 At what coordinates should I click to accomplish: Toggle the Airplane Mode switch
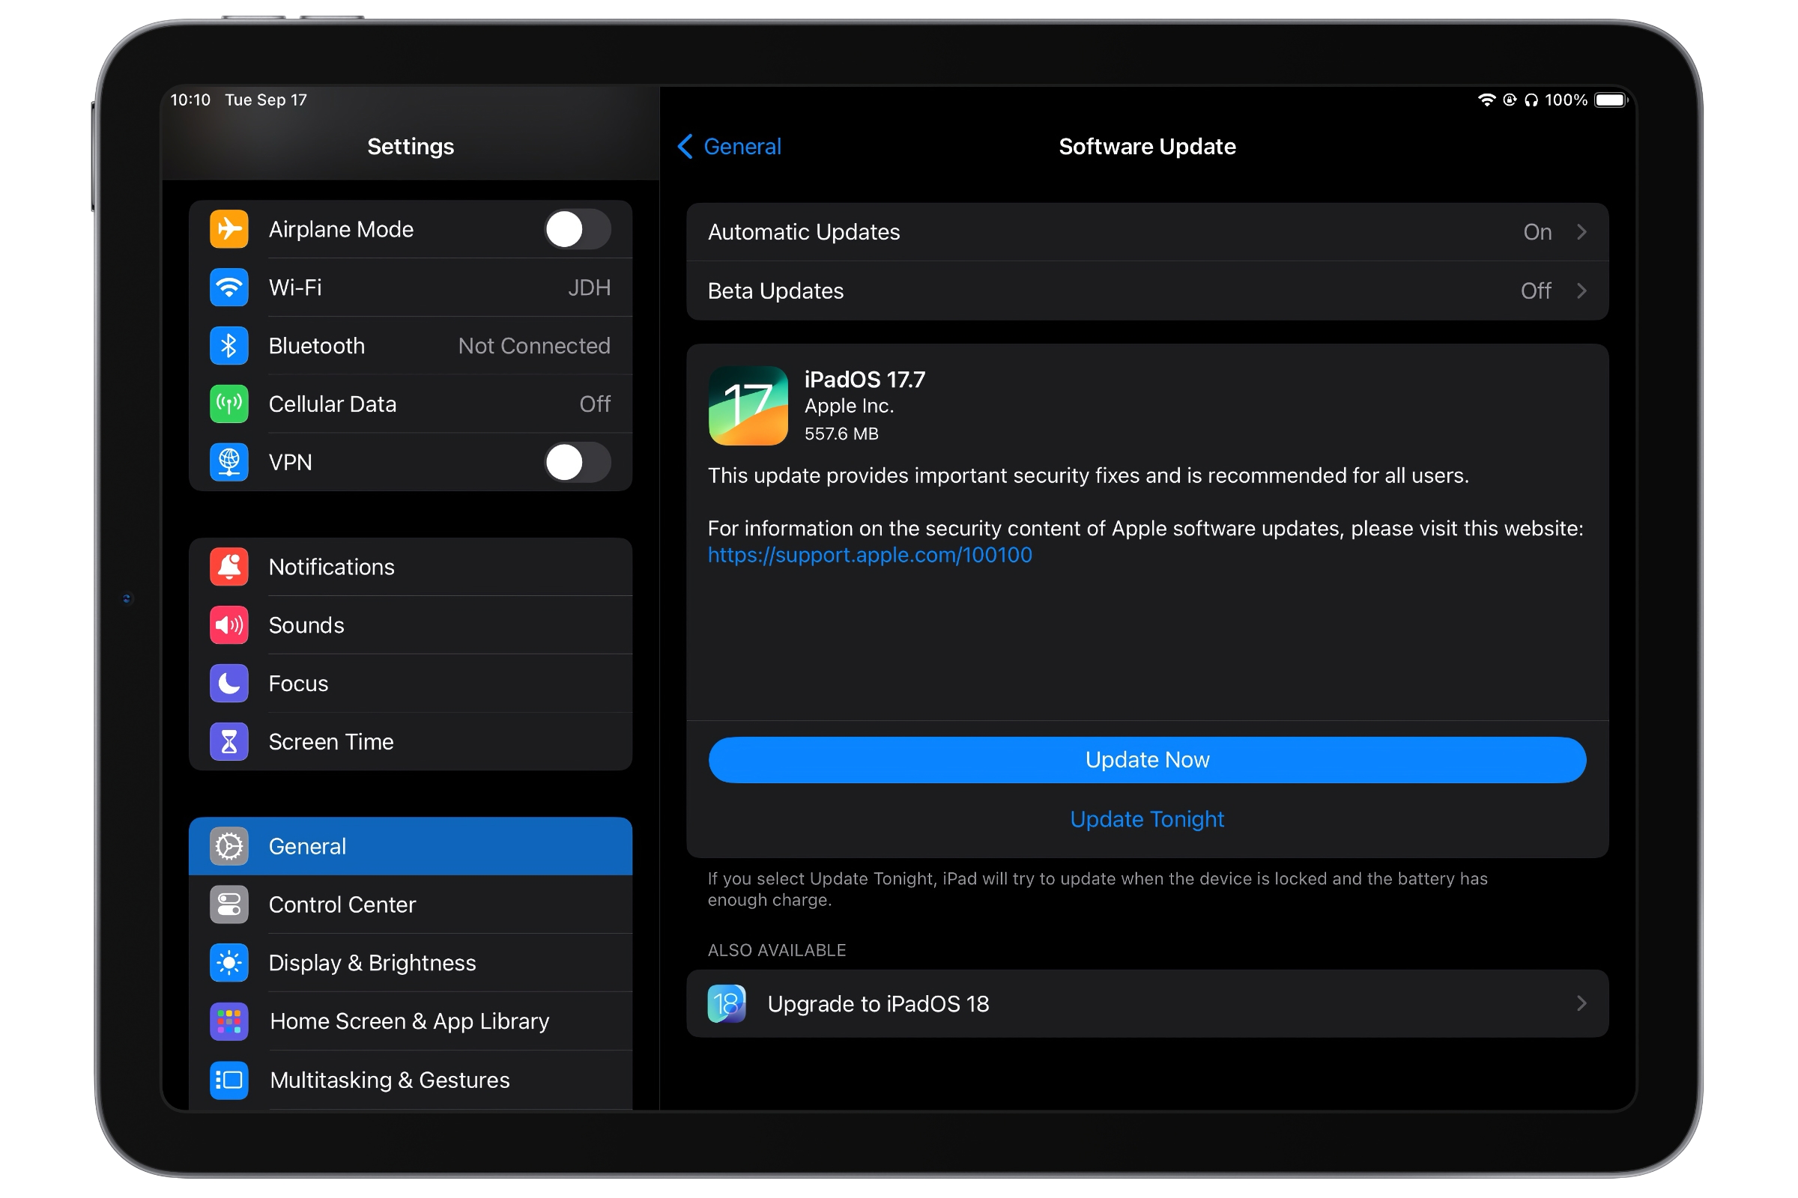tap(577, 229)
